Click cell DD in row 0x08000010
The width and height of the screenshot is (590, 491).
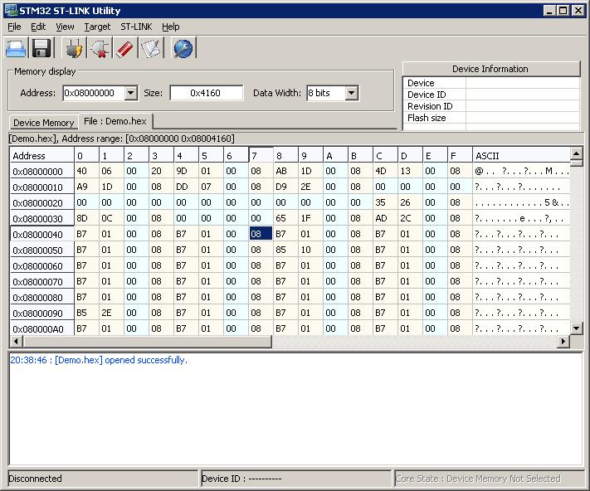(186, 187)
